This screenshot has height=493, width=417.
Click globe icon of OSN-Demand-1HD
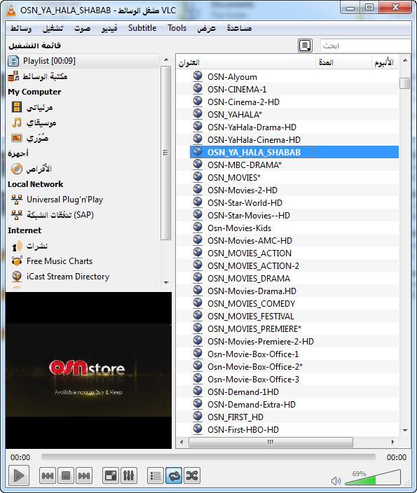coord(198,391)
